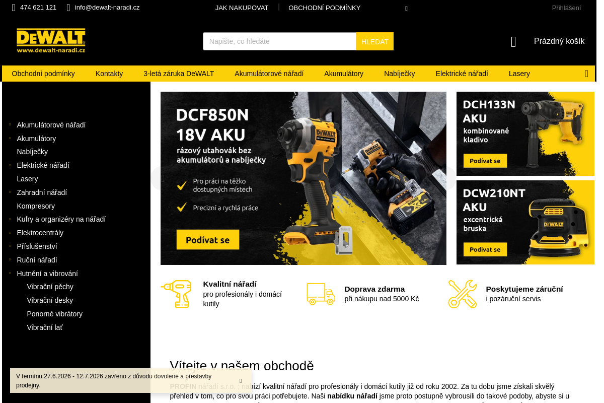Select Akumulátory in yellow menu bar
This screenshot has height=403, width=604.
[x=344, y=74]
